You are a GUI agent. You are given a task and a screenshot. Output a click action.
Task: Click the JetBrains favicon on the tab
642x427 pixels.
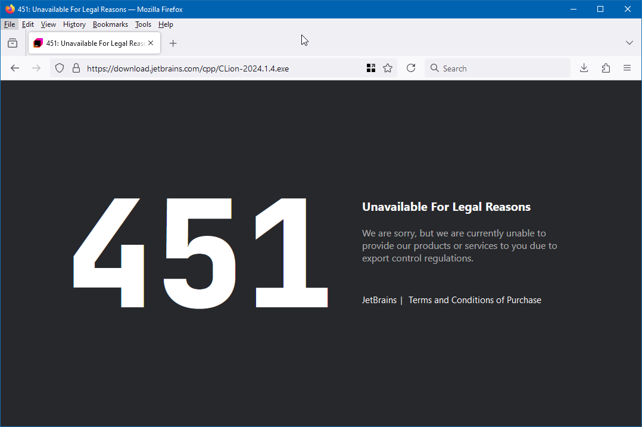point(38,43)
